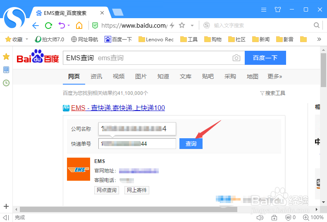Go back with the blue back arrow

pos(36,26)
